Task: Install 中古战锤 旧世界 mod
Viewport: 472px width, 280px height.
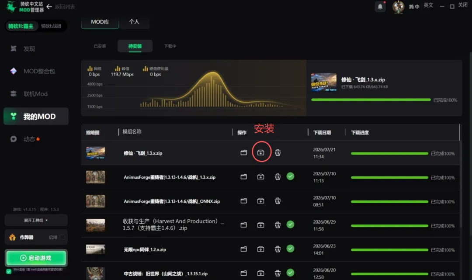Action: (x=260, y=273)
